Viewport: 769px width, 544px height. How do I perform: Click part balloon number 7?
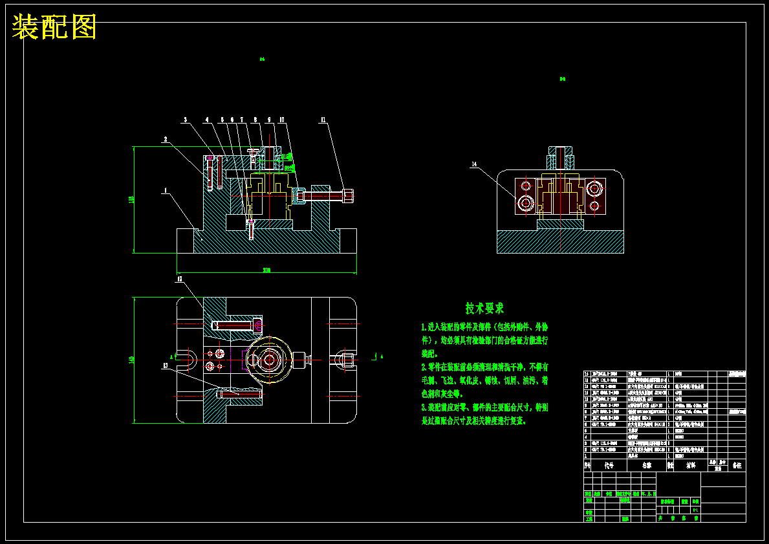coord(242,119)
